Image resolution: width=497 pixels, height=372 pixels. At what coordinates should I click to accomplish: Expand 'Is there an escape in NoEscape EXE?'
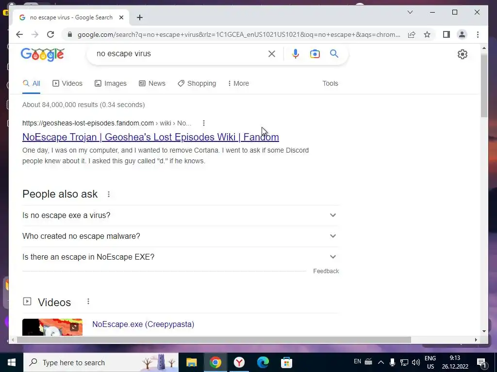click(181, 257)
